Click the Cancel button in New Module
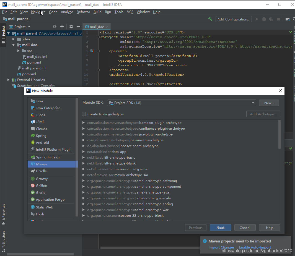295x256 pixels. pyautogui.click(x=245, y=228)
